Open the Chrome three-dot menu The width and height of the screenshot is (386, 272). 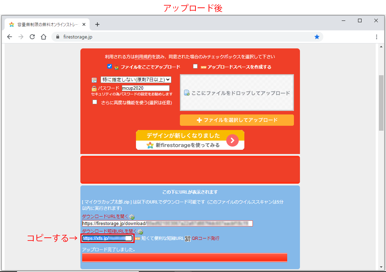376,37
